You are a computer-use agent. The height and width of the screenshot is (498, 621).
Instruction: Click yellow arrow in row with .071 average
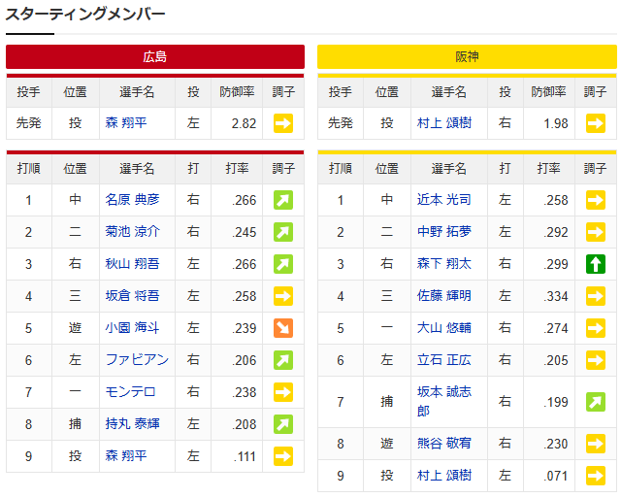[x=595, y=476]
